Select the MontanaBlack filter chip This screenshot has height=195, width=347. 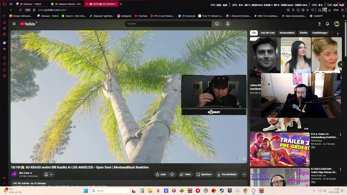pos(287,33)
